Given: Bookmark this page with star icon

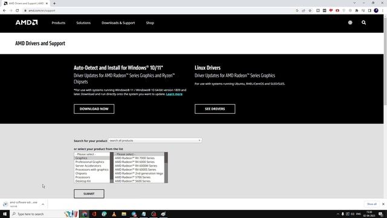Looking at the screenshot, I should click(x=310, y=11).
